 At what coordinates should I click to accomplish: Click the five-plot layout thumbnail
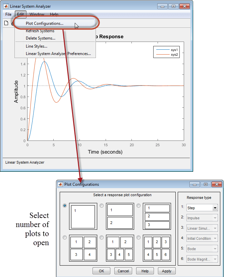click(120, 248)
